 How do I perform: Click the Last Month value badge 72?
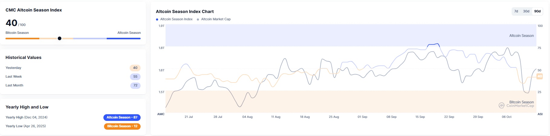click(135, 86)
